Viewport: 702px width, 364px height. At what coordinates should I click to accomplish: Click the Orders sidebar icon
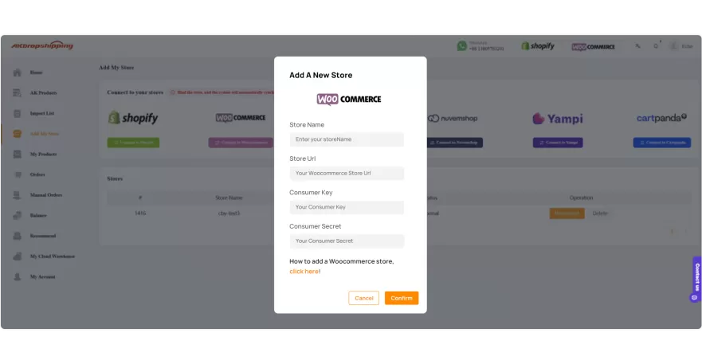coord(17,174)
